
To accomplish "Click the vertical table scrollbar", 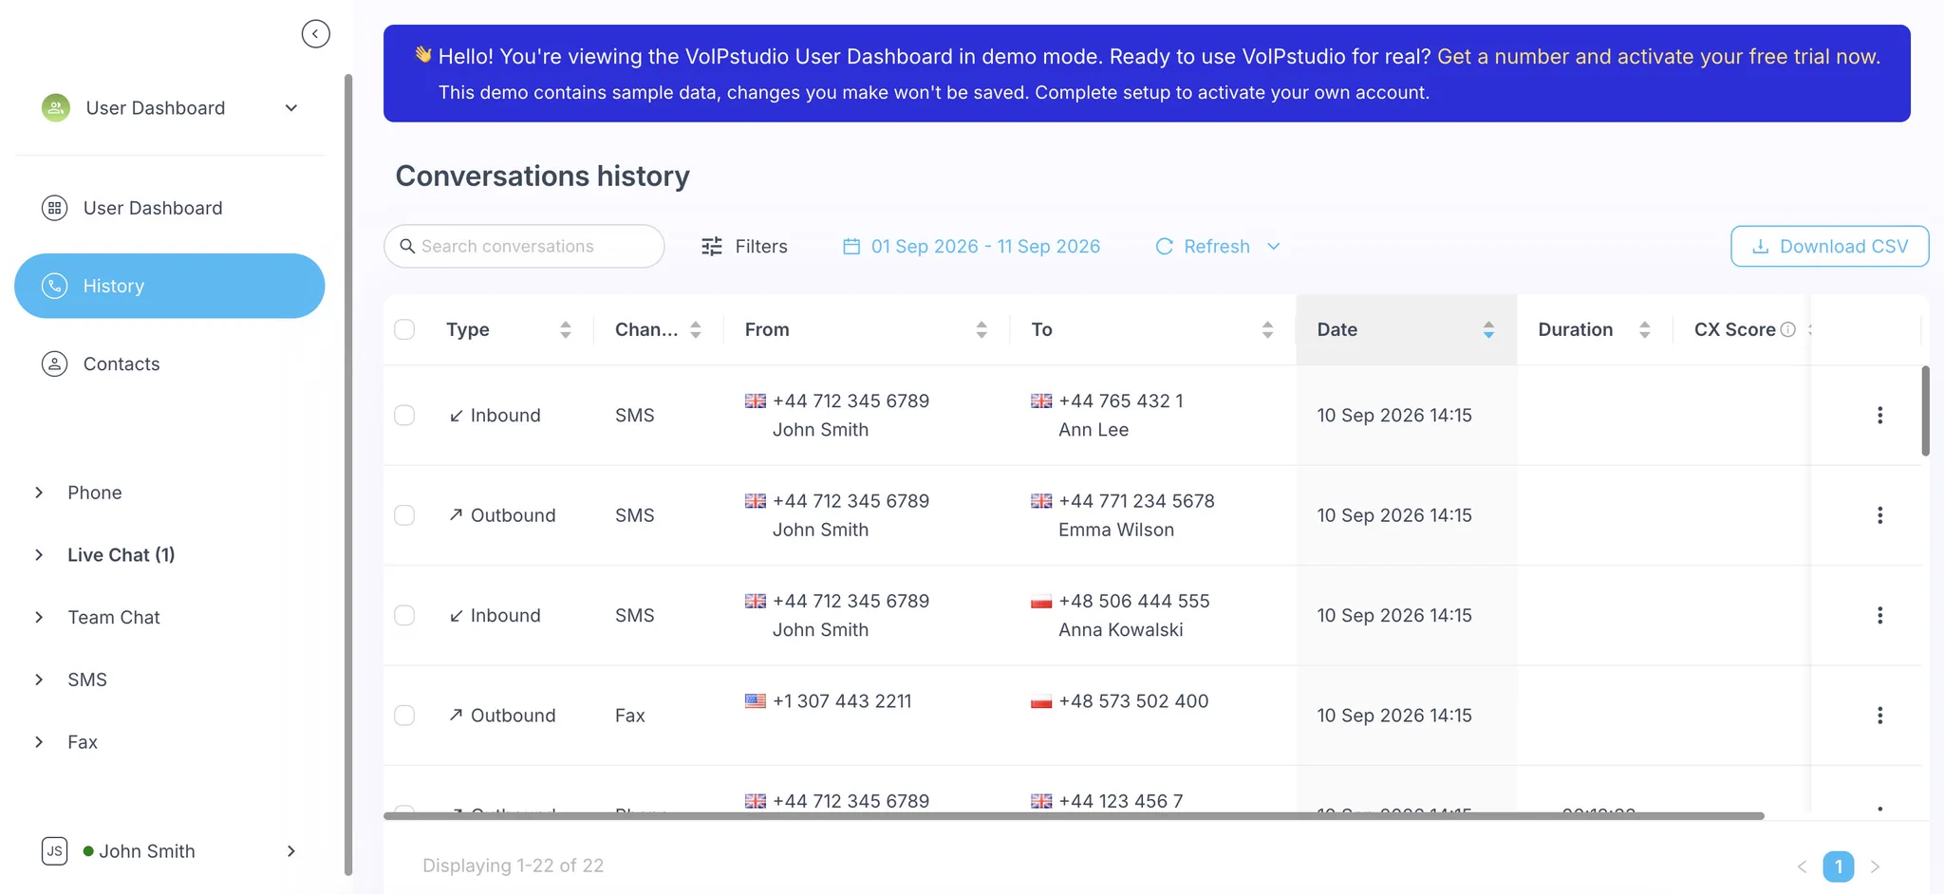I will pyautogui.click(x=1926, y=411).
